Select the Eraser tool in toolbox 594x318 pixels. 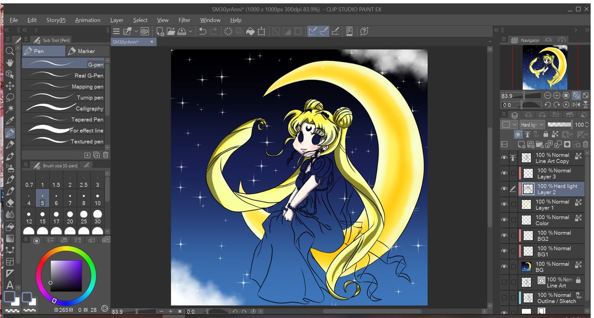(x=9, y=203)
